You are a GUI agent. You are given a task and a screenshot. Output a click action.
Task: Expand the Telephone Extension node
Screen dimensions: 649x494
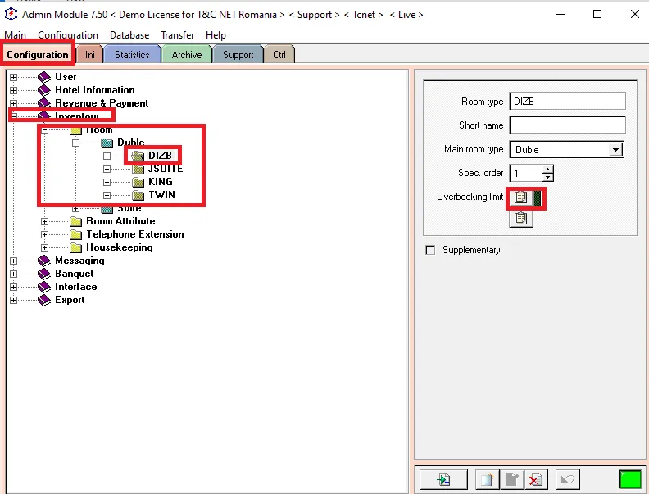[44, 234]
